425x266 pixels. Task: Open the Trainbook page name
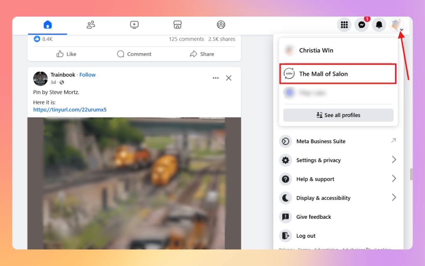click(x=63, y=75)
